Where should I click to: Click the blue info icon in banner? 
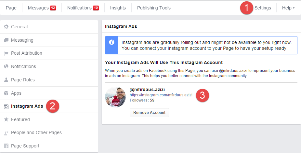click(x=111, y=42)
